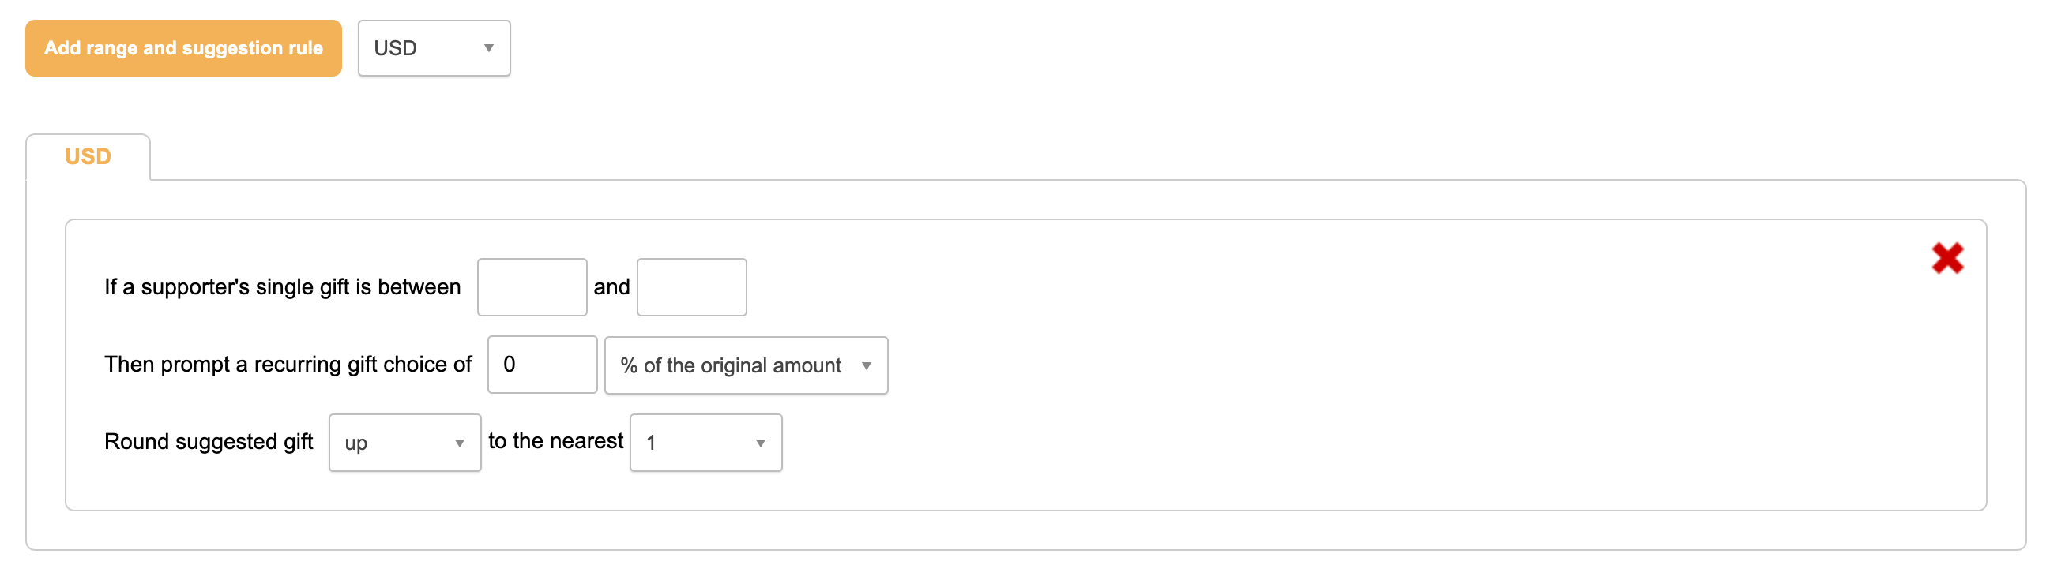Click the arrow on the nearest '1' selector
Screen dimensions: 2046x565
pos(760,443)
